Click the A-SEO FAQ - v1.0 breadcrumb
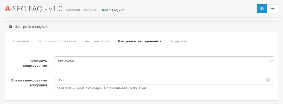 tap(114, 10)
